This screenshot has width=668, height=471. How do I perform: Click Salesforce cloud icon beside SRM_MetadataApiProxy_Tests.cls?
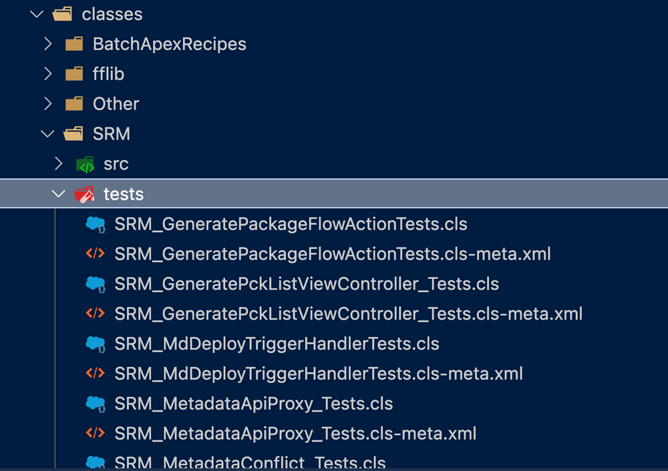click(96, 404)
